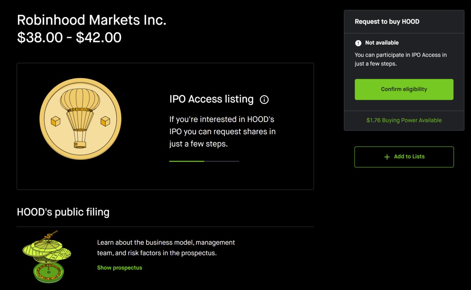Viewport: 471px width, 290px height.
Task: Click the HOOD's public filing heading
Action: pos(63,212)
